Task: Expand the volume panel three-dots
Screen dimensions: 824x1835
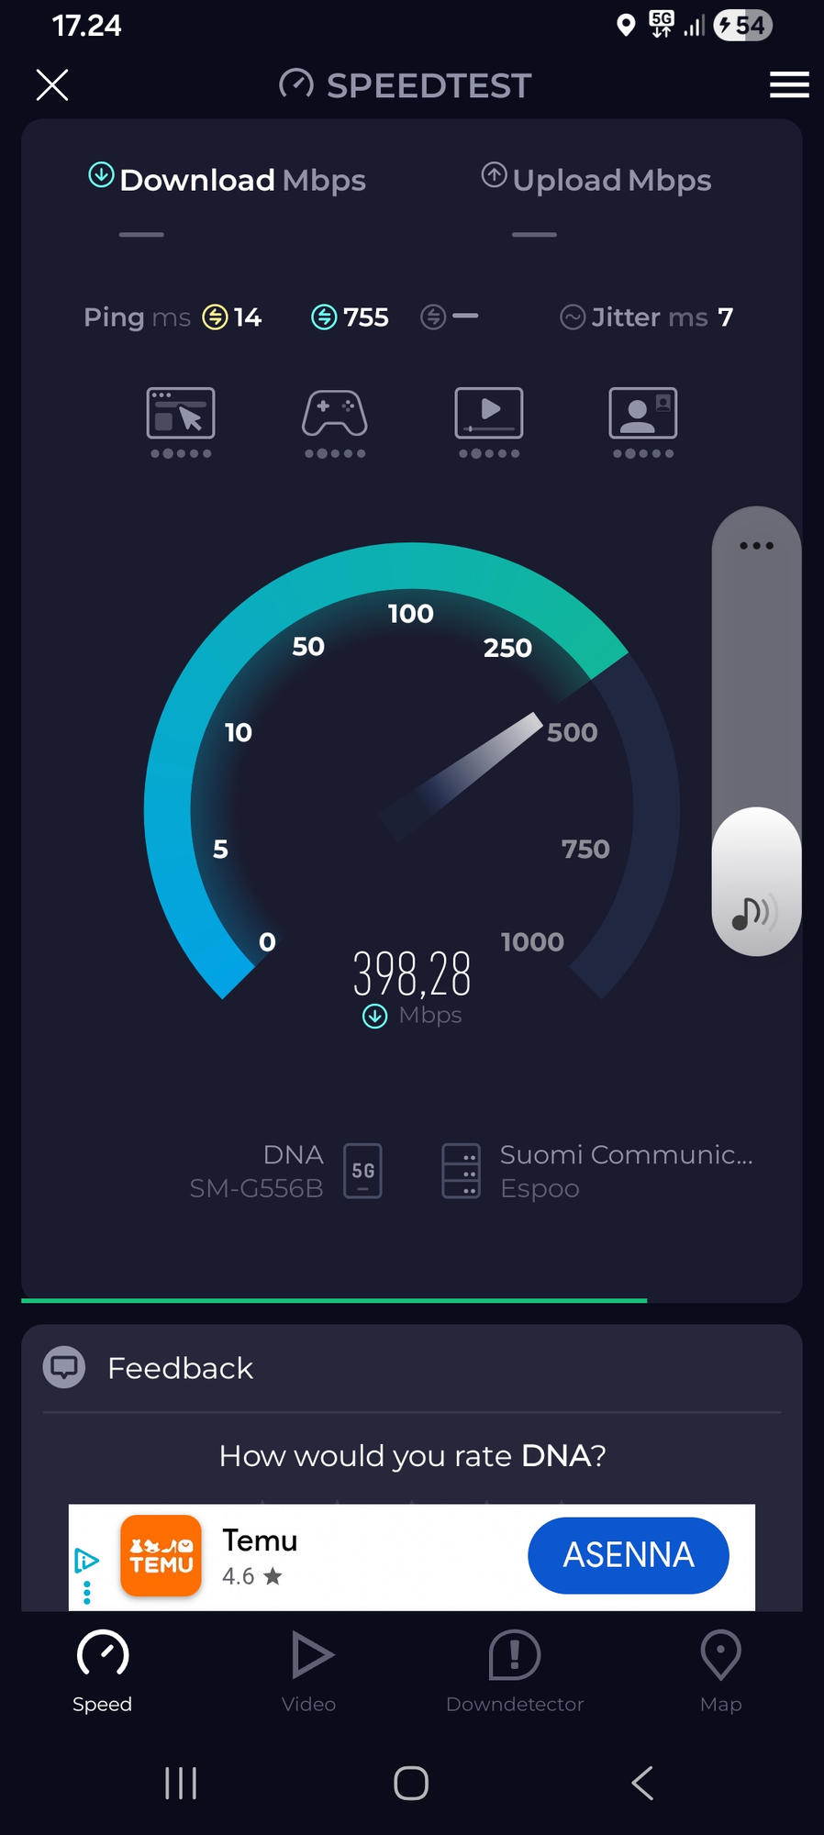Action: click(x=756, y=546)
